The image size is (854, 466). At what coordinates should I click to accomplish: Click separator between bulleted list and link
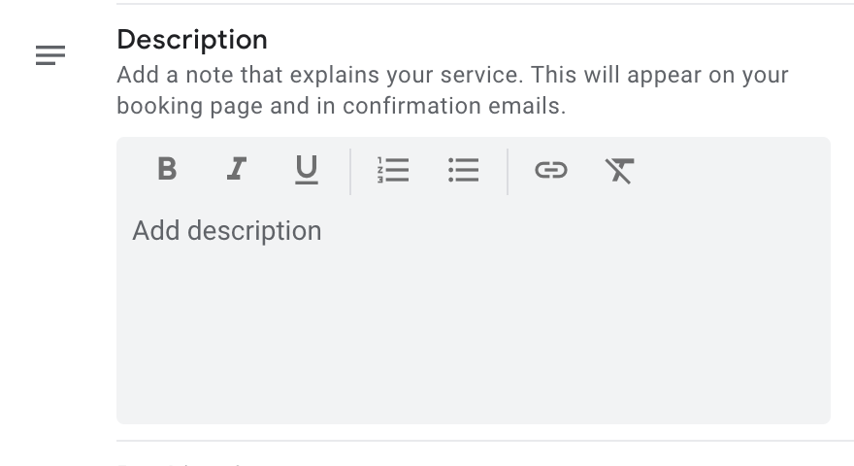point(508,171)
